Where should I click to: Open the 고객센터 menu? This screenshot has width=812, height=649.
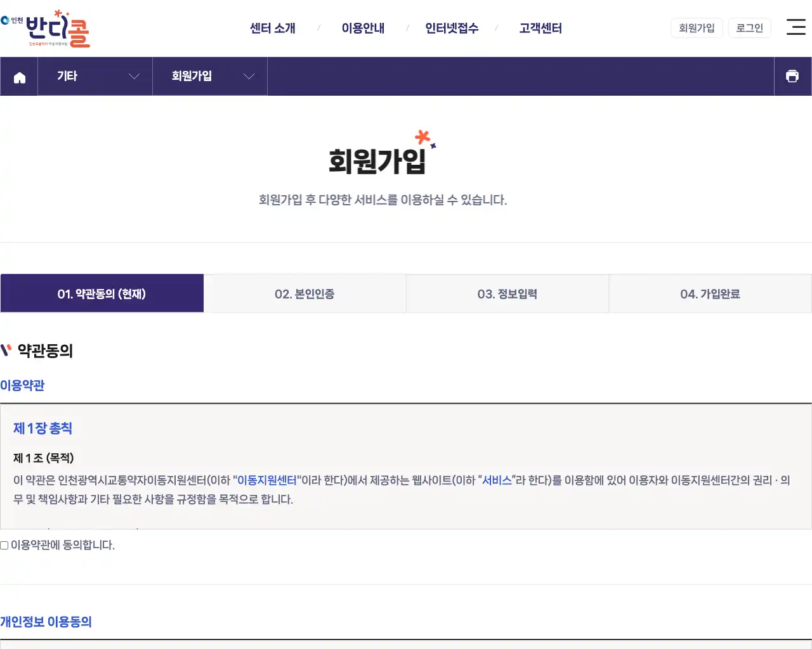pos(540,28)
